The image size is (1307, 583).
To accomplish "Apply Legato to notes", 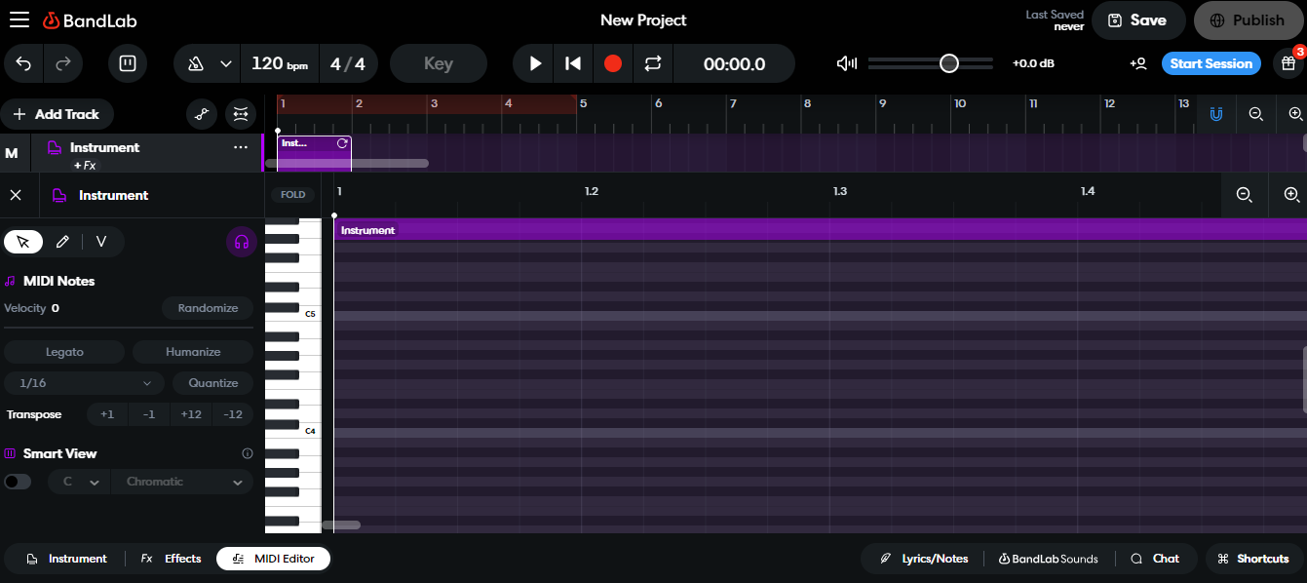I will tap(64, 352).
